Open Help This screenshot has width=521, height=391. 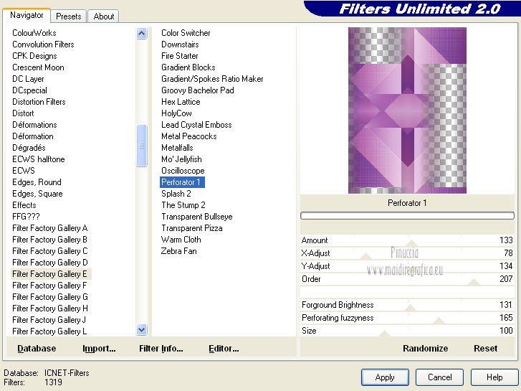tap(494, 377)
